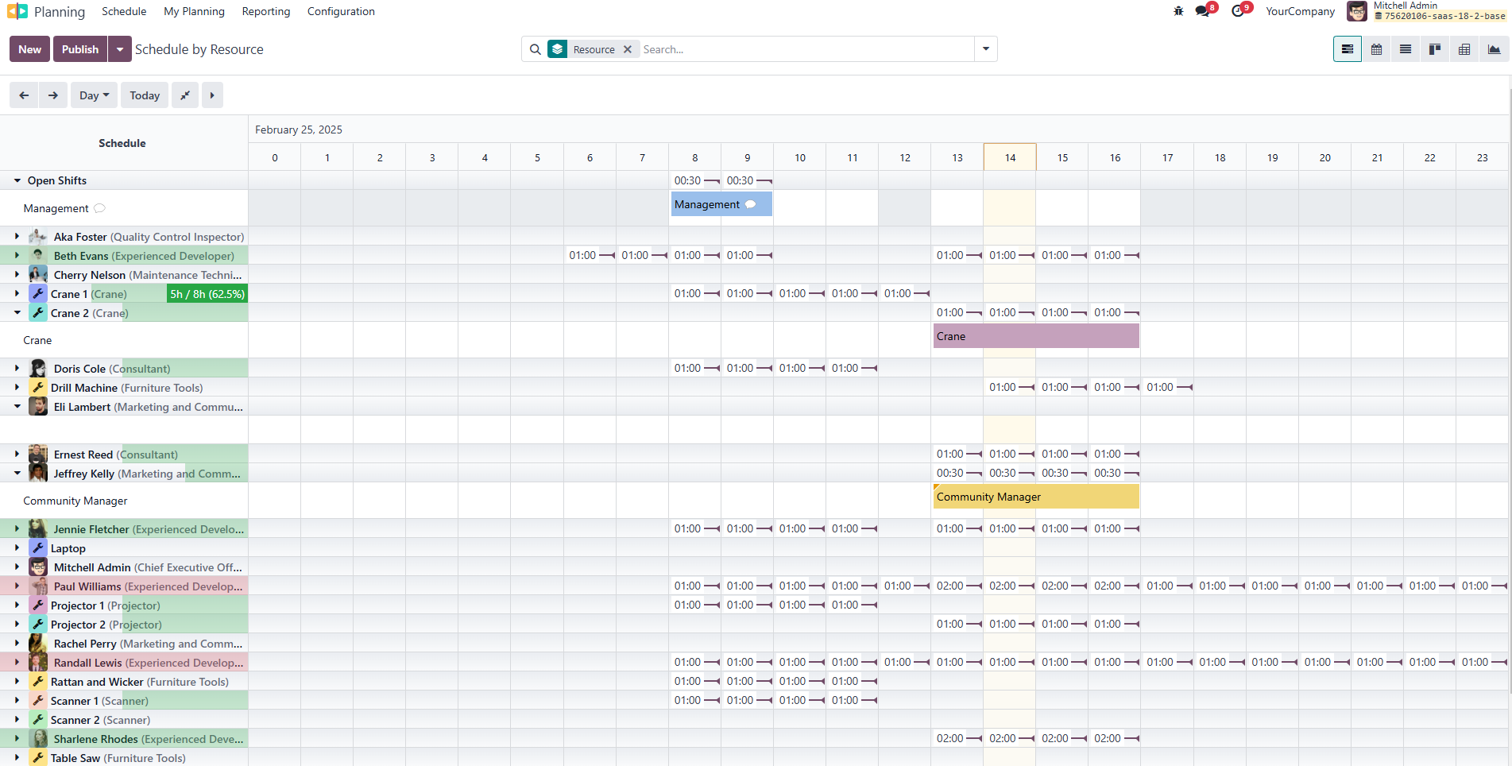Switch to the Graph view

[1494, 48]
